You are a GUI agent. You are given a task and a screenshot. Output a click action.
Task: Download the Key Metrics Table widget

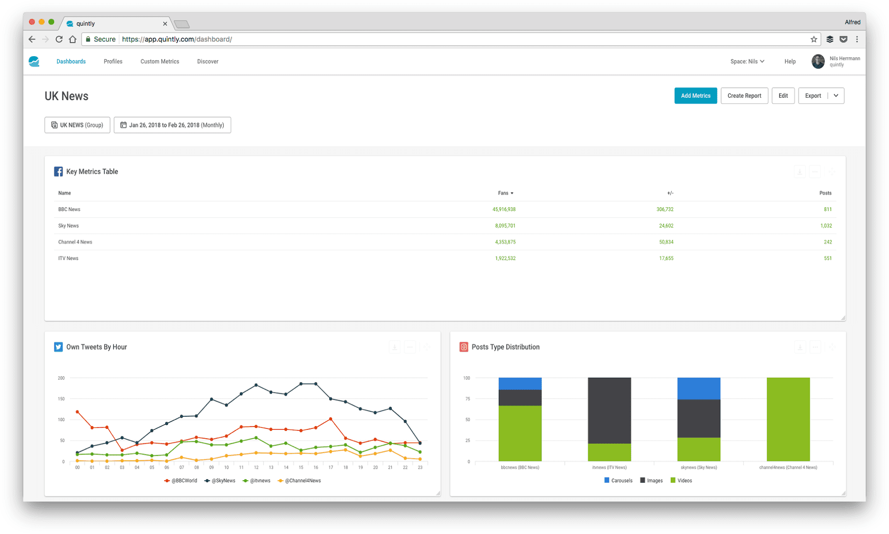point(800,171)
